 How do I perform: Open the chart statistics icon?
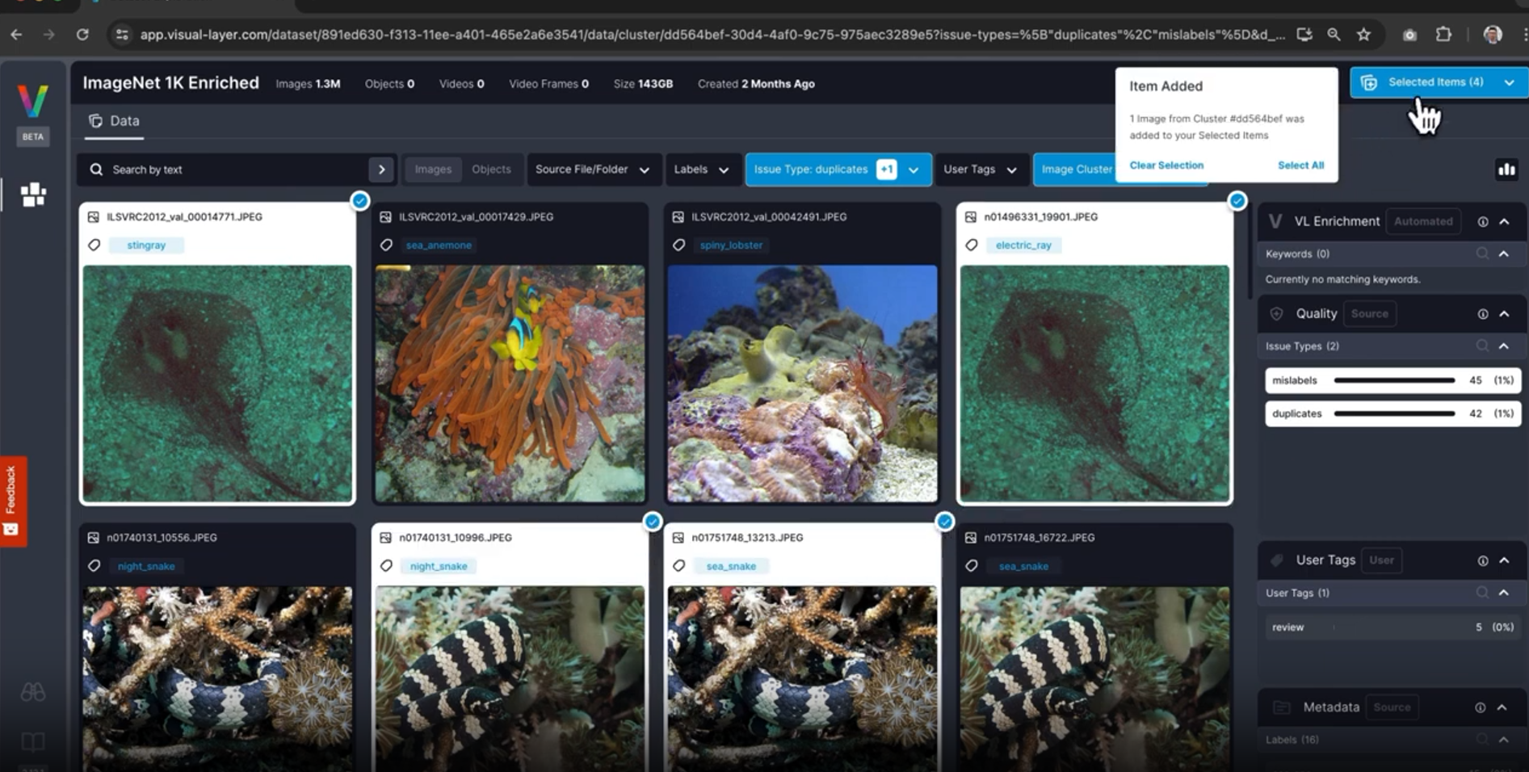tap(1506, 170)
